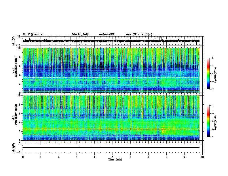Click the thick ch.3 trace segment between 3 and 4 minutes
The width and height of the screenshot is (228, 176).
click(x=85, y=147)
